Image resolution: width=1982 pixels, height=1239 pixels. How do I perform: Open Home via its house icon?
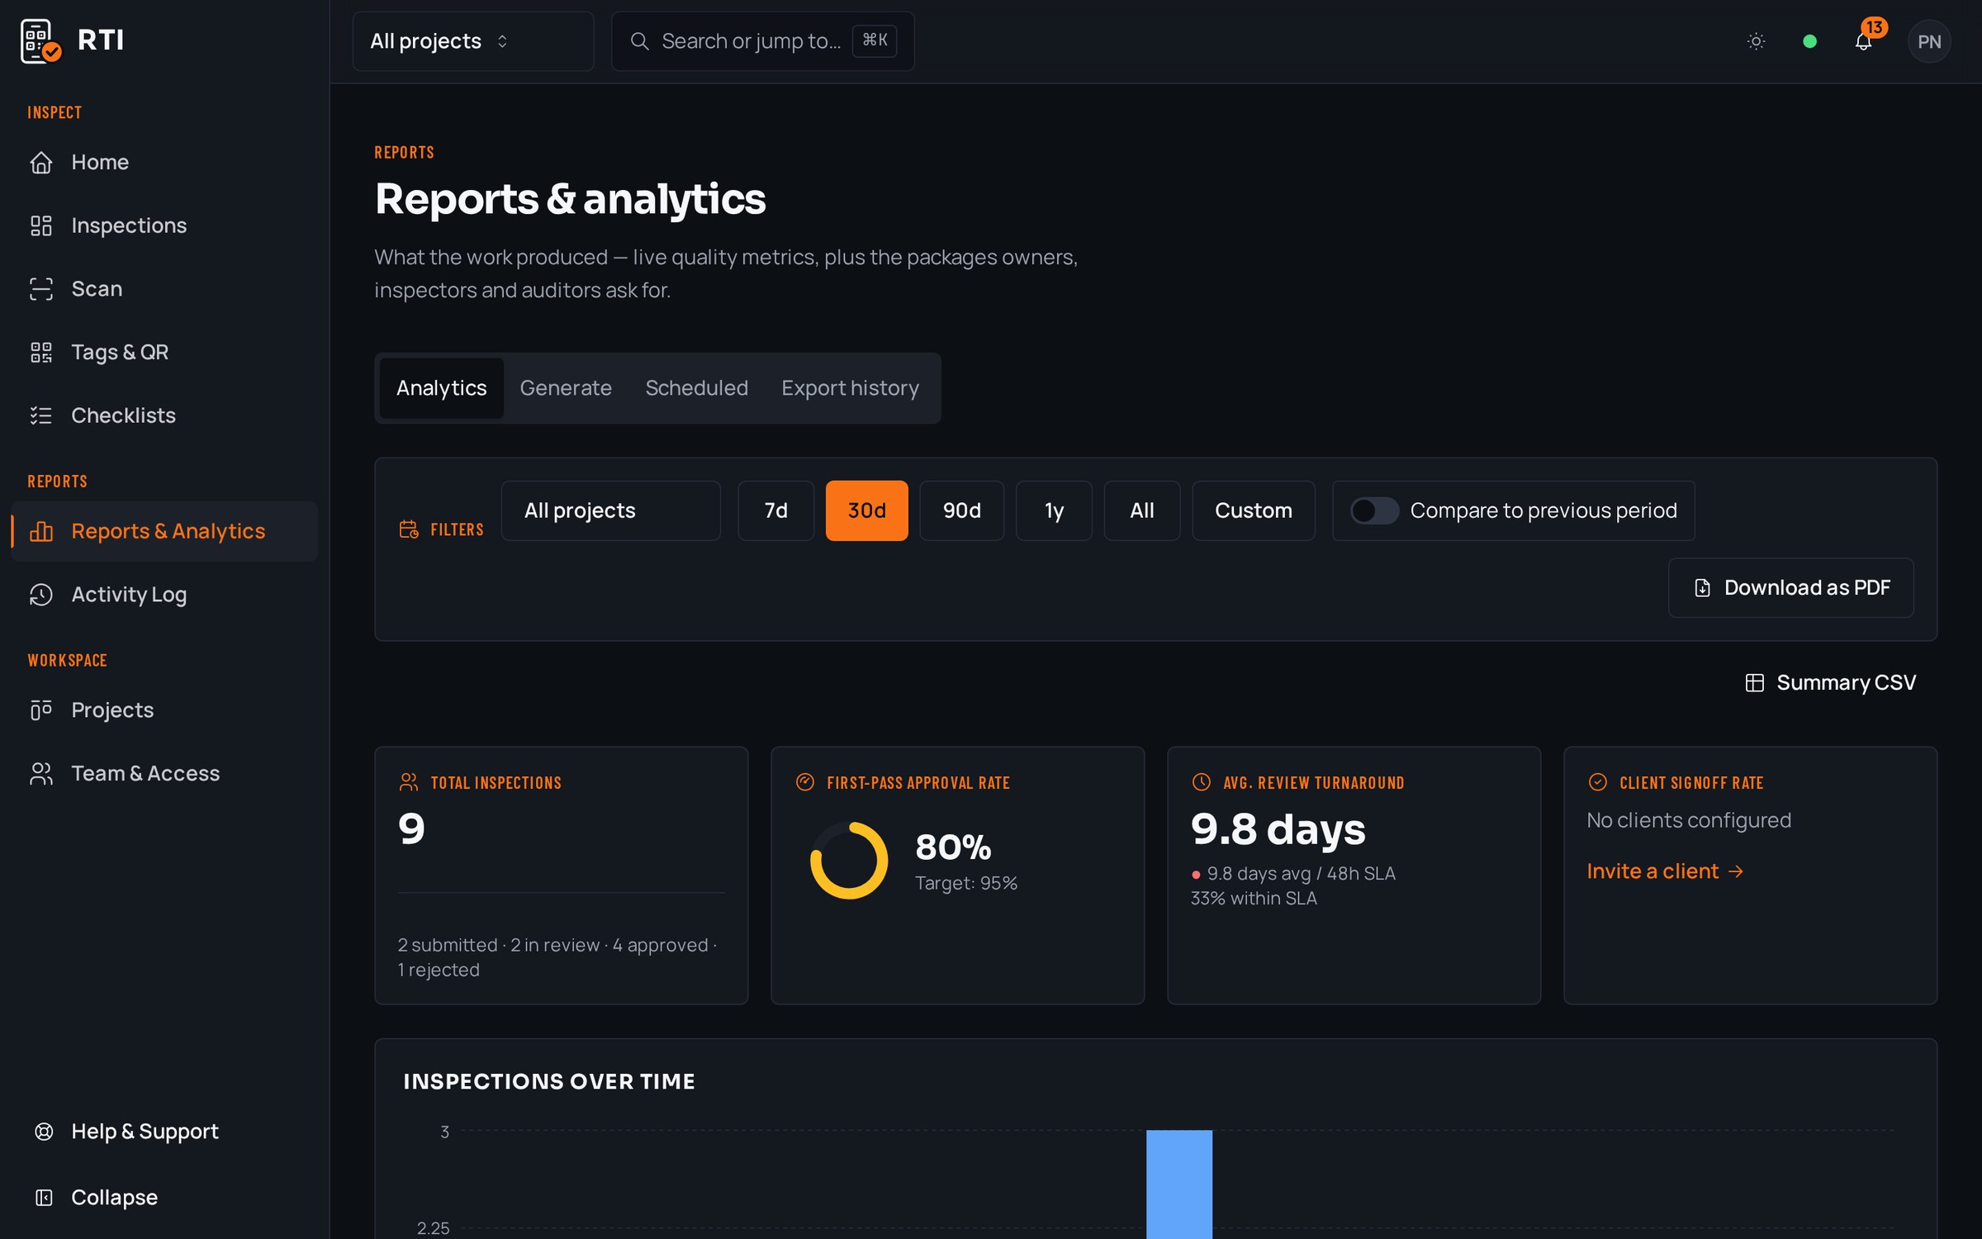41,163
